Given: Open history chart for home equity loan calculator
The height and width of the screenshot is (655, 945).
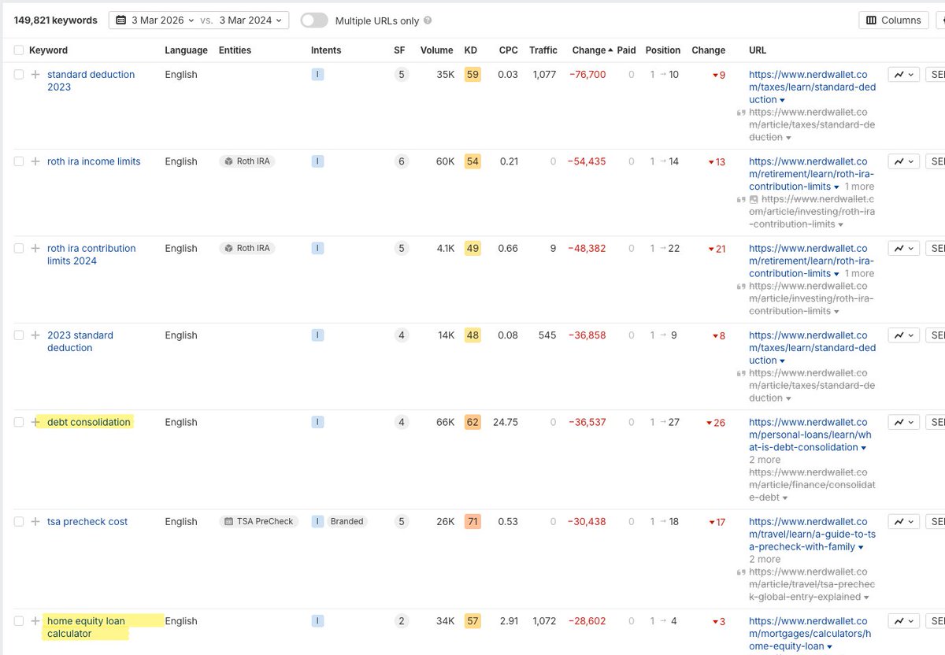Looking at the screenshot, I should 903,621.
